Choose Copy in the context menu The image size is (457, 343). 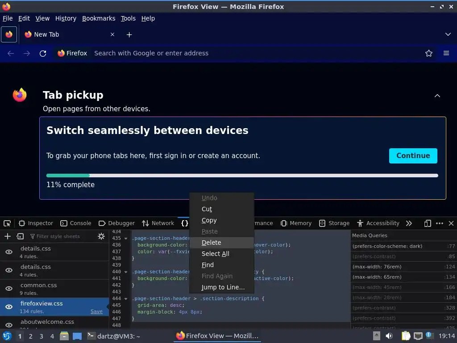[222, 220]
